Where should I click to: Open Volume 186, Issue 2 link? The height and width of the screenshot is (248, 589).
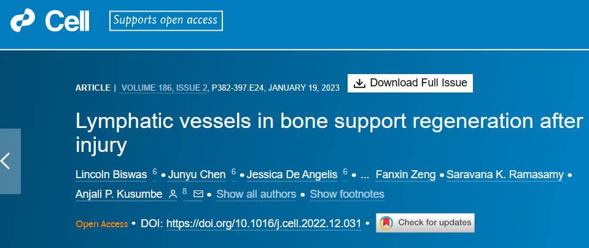pos(165,88)
